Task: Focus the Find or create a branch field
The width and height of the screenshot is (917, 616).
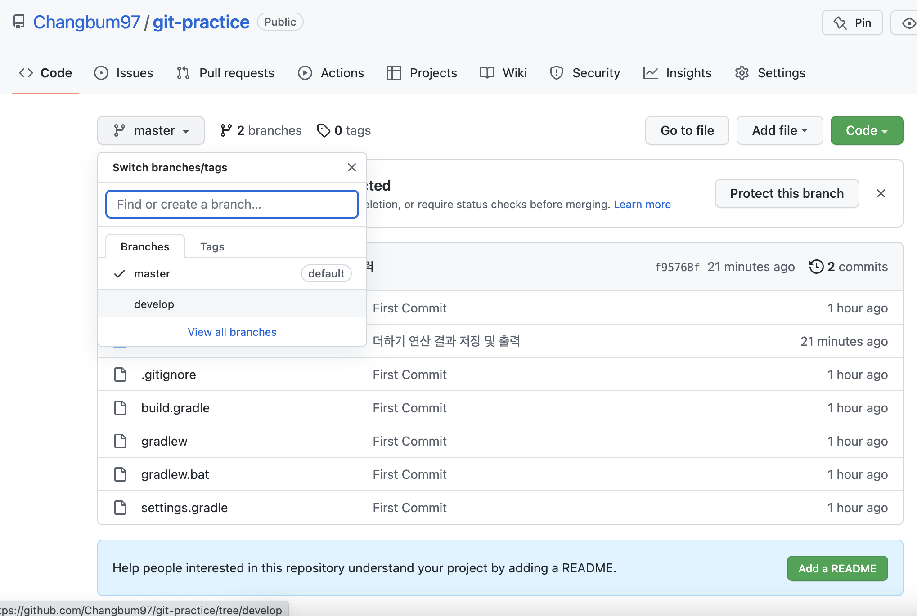Action: tap(232, 204)
